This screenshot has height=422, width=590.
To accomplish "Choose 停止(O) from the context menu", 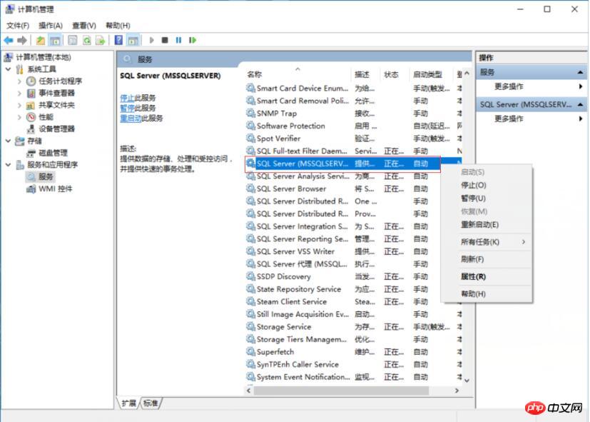I will (x=473, y=185).
